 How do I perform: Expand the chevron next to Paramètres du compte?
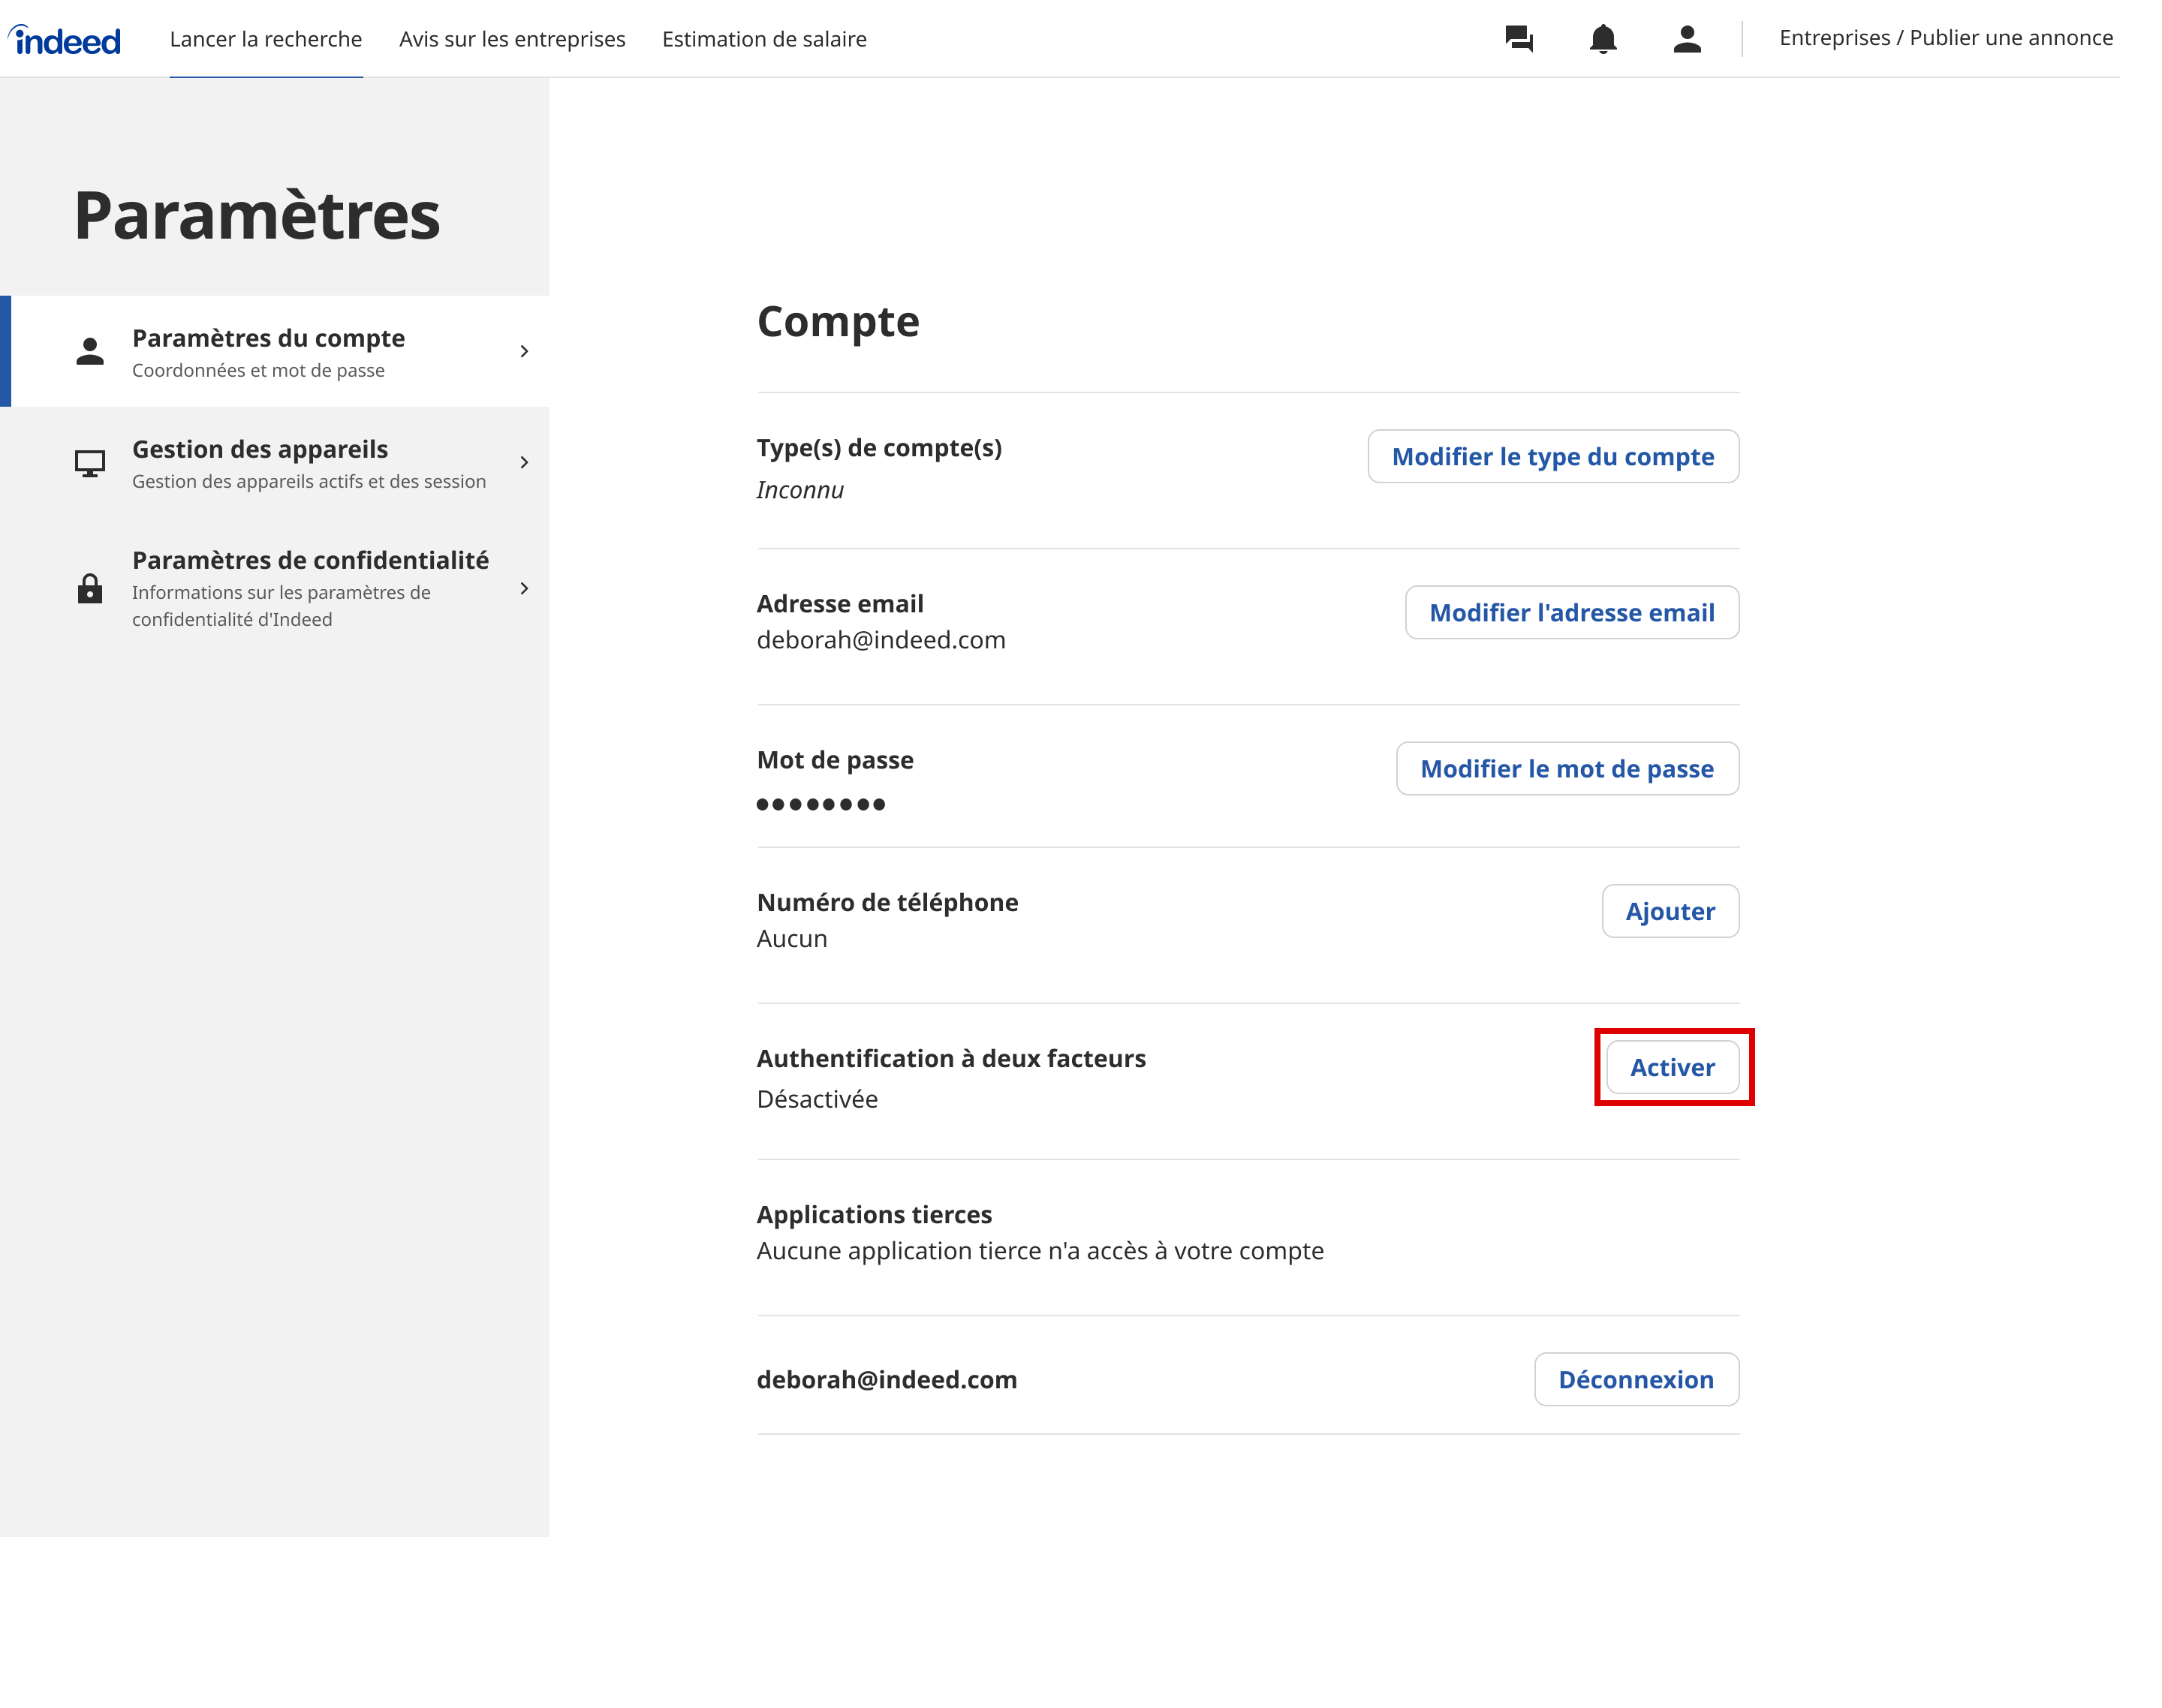tap(524, 351)
